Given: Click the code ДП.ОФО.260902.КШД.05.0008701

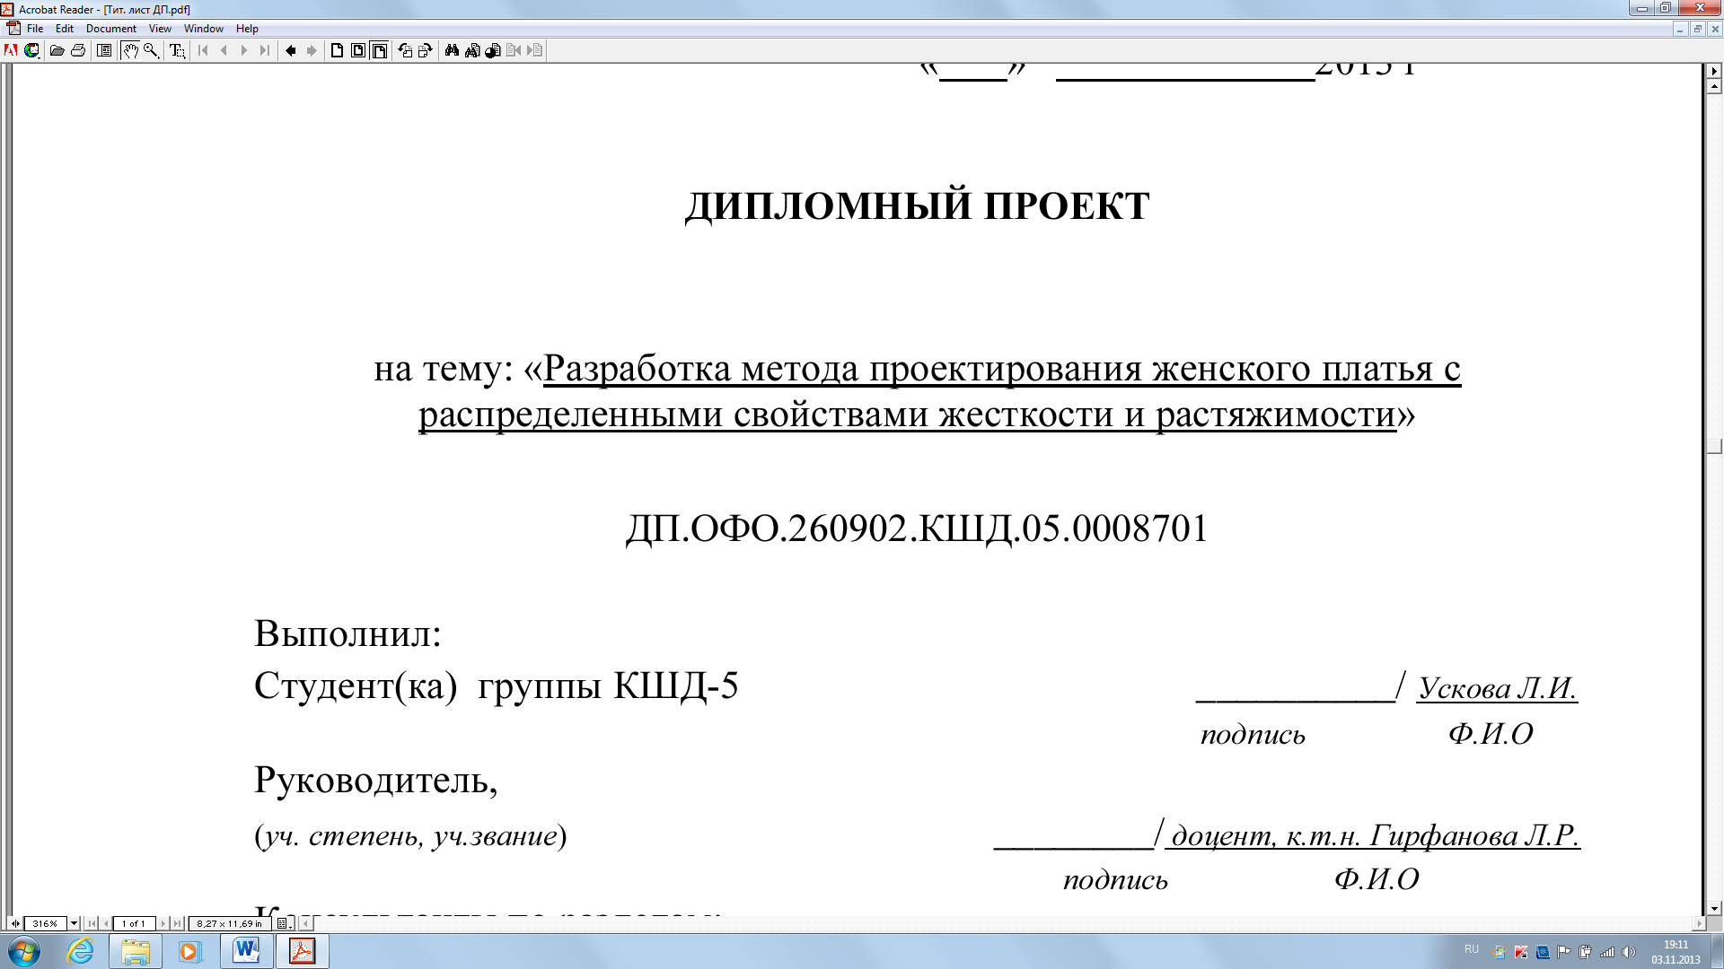Looking at the screenshot, I should 917,528.
